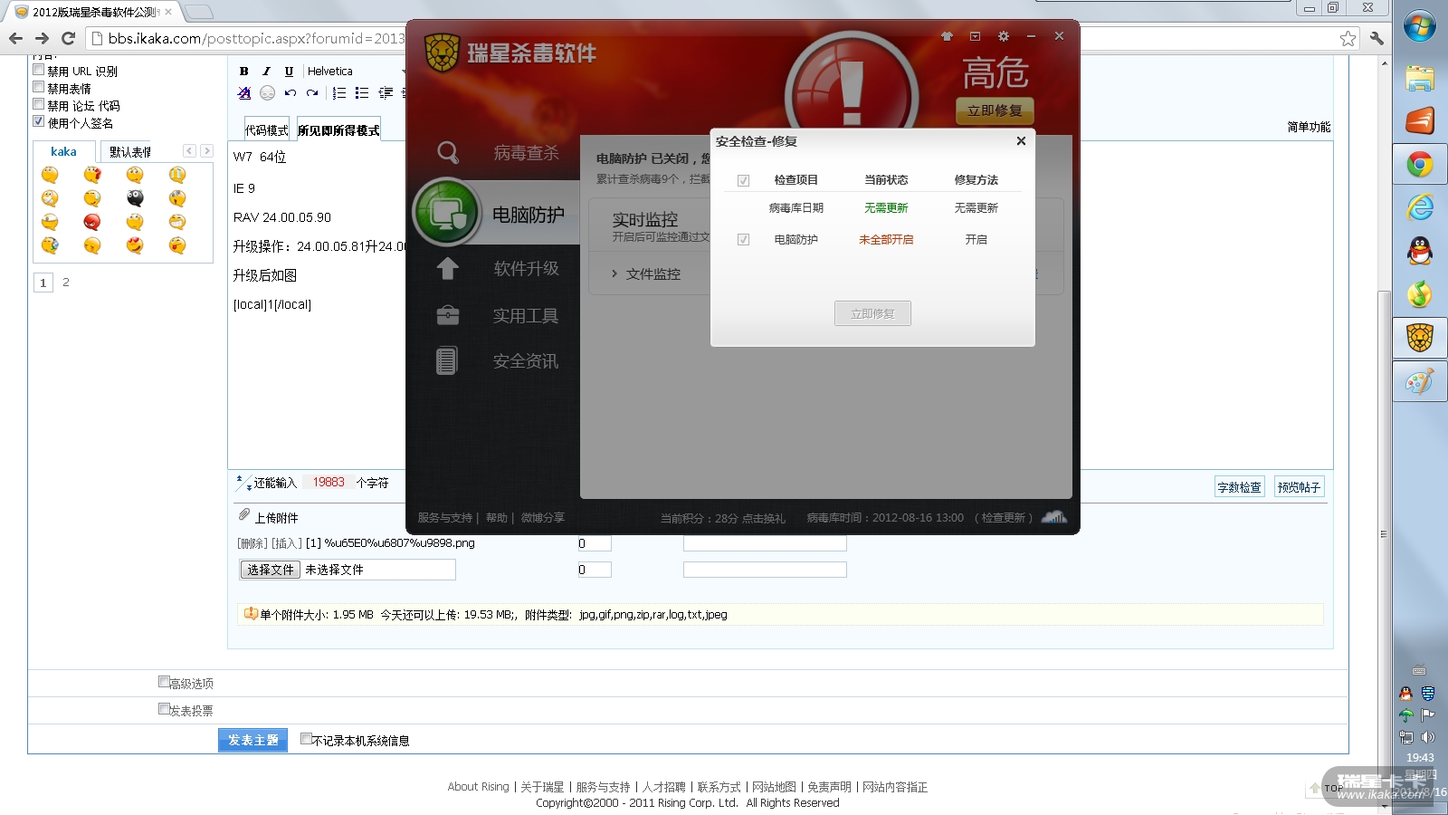1448x815 pixels.
Task: Open the 检查更新 link in Rising footer
Action: click(x=1004, y=518)
